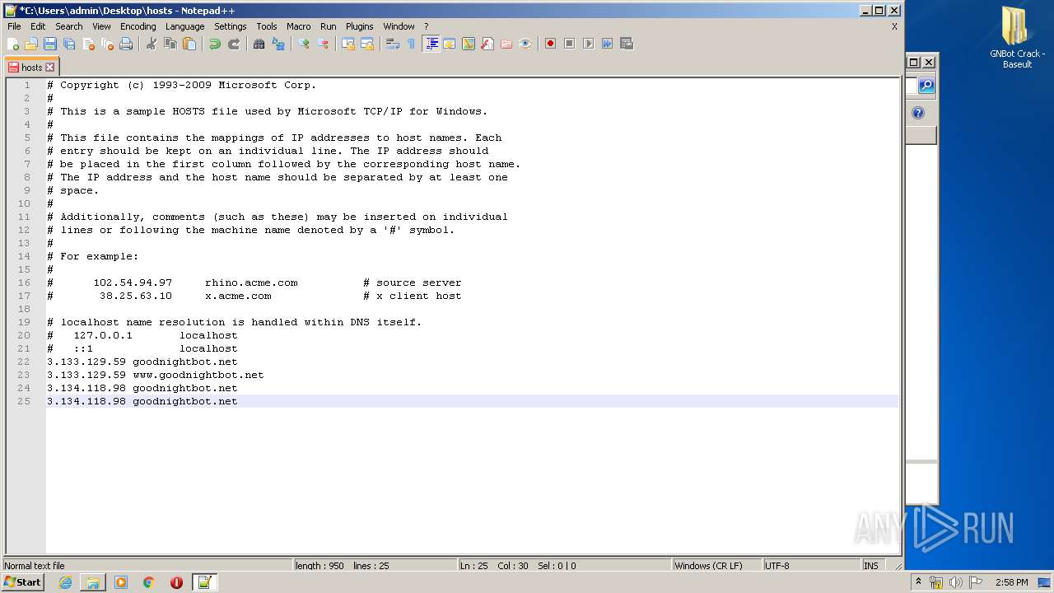Open the Function List panel icon
The width and height of the screenshot is (1054, 593).
(487, 44)
